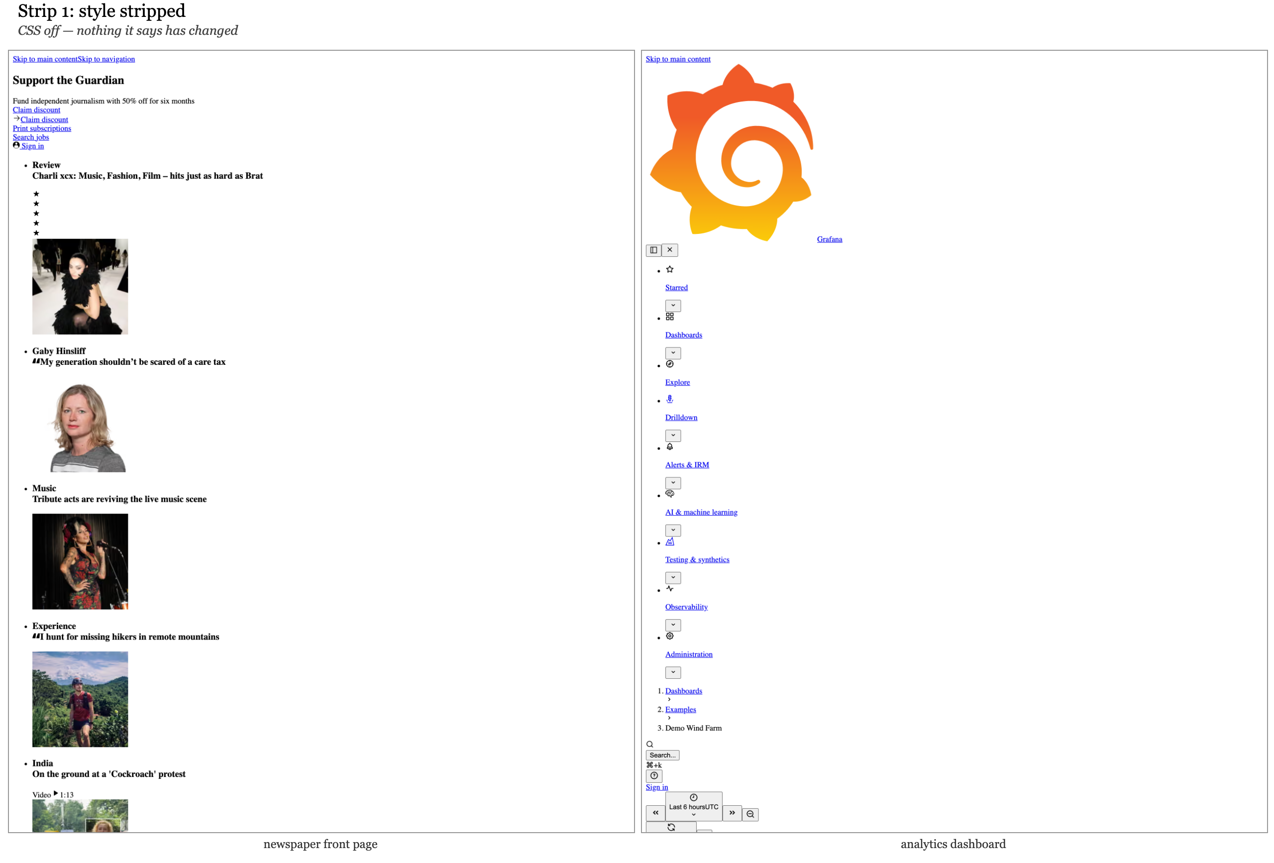The image size is (1274, 863).
Task: Open the Gaby Hinsliff portrait photo
Action: click(x=80, y=425)
